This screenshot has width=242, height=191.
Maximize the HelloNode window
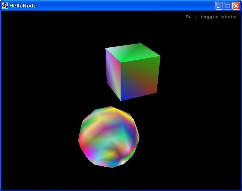click(x=227, y=6)
